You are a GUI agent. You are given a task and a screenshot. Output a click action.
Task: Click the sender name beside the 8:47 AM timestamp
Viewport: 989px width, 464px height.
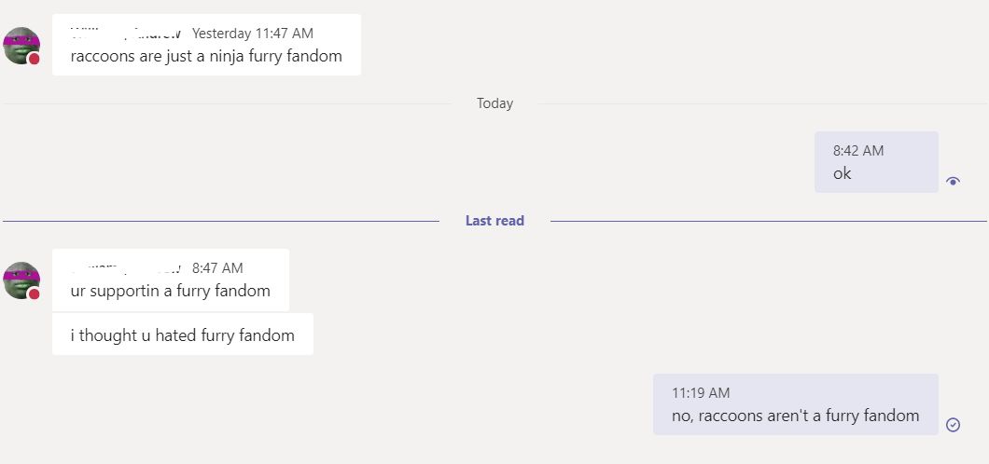point(126,268)
